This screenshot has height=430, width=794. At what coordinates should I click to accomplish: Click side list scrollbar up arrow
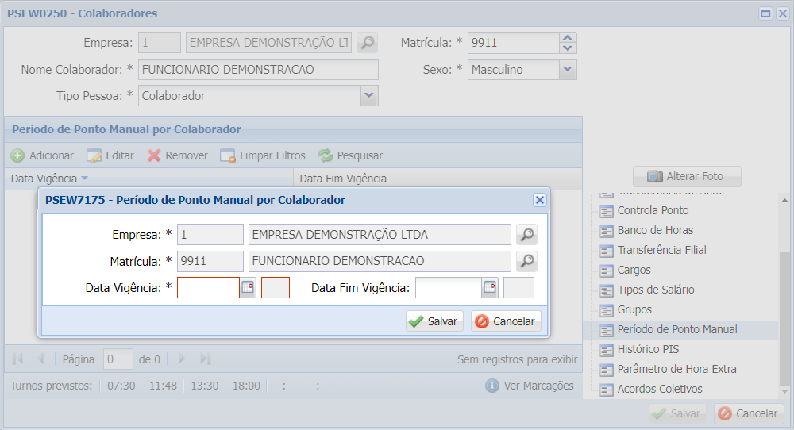point(784,201)
